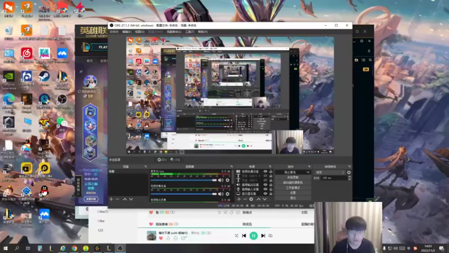The image size is (449, 253).
Task: Unlike current song via red heart in player bar
Action: pos(161,238)
